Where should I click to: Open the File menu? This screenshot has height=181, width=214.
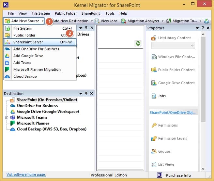point(11,13)
